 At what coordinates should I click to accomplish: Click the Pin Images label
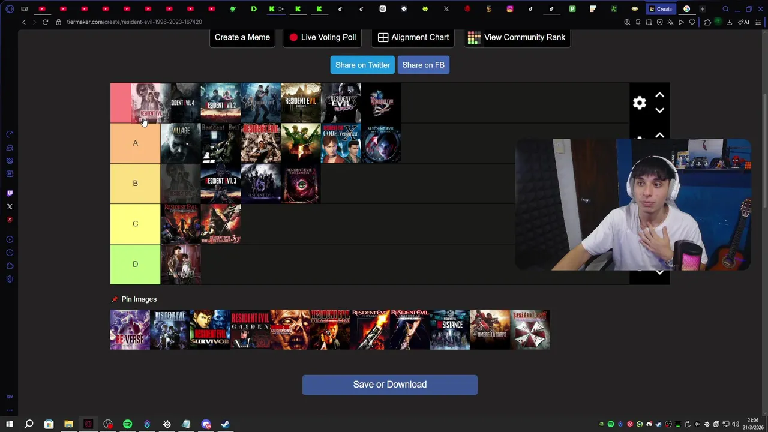tap(139, 299)
